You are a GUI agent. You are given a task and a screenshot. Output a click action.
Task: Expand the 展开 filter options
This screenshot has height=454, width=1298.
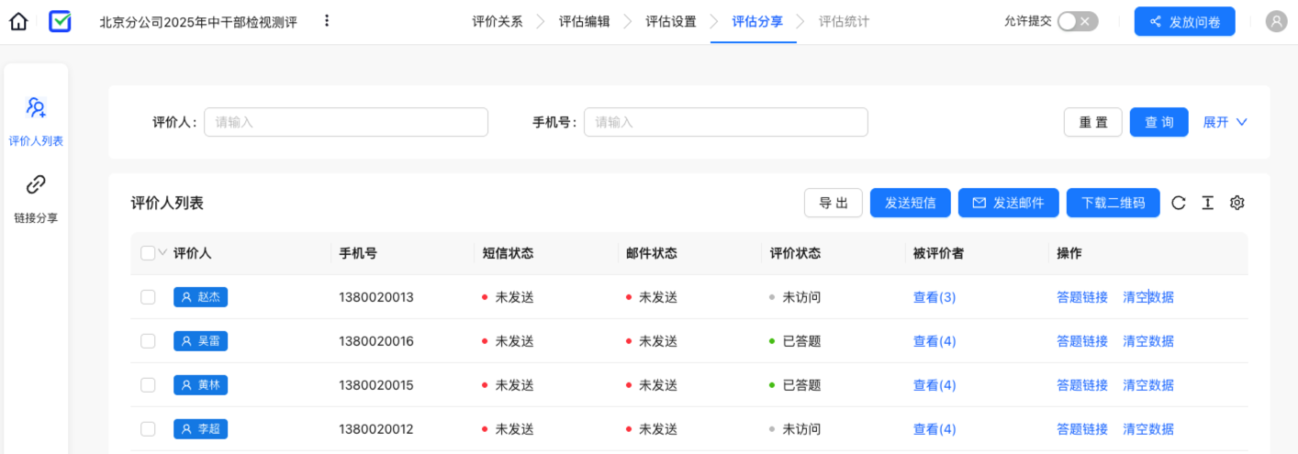coord(1225,122)
